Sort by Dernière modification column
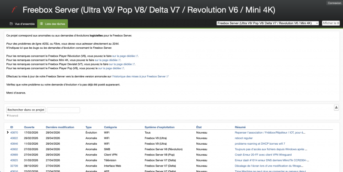This screenshot has width=343, height=172. point(60,127)
